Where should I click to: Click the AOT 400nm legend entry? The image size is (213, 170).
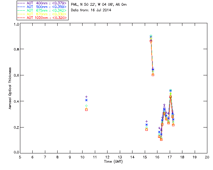click(42, 3)
